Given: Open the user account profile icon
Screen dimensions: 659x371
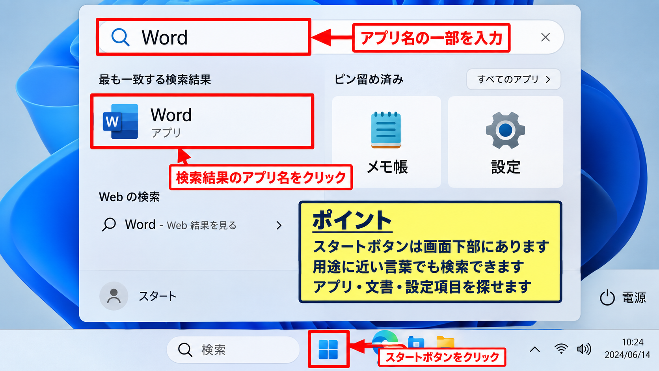Looking at the screenshot, I should pos(114,296).
